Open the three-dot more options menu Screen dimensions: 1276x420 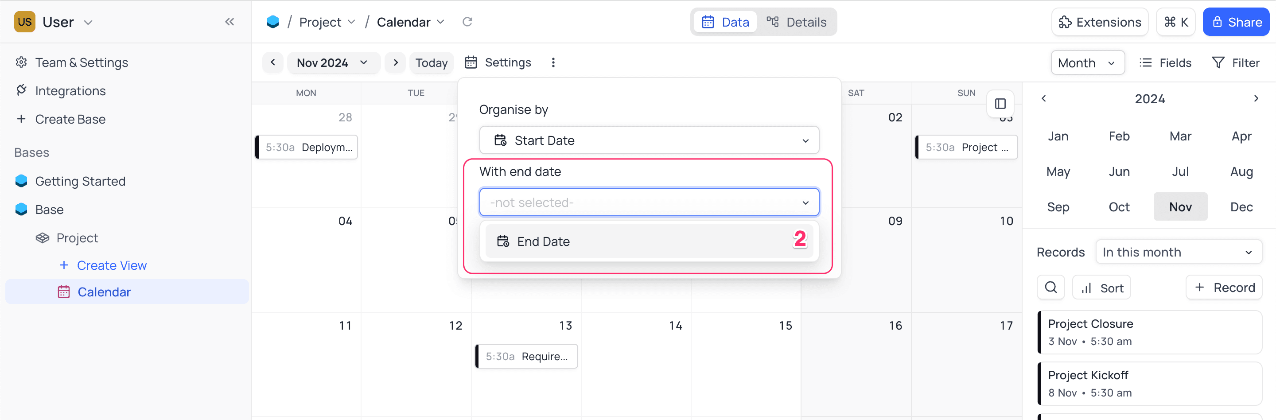coord(553,62)
